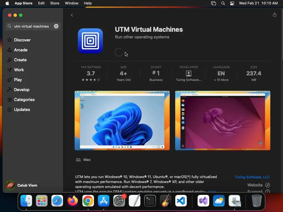
Task: Launch Google Chrome from the Dock
Action: 88,201
